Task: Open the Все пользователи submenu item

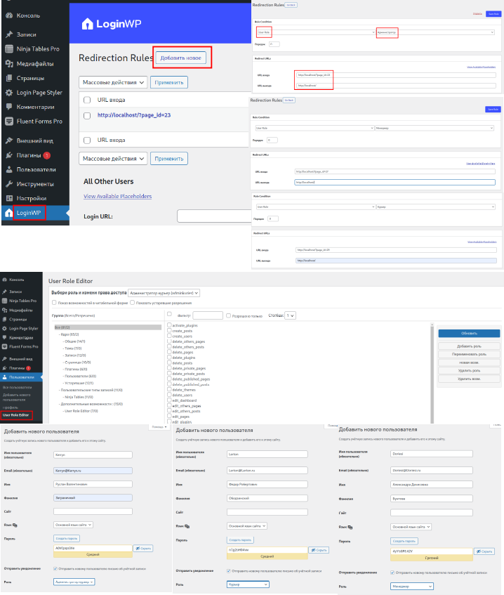Action: click(18, 388)
